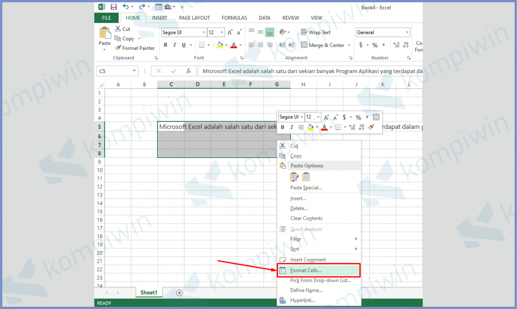The height and width of the screenshot is (309, 517).
Task: Click the Increase Font Size icon in ribbon
Action: tap(230, 32)
